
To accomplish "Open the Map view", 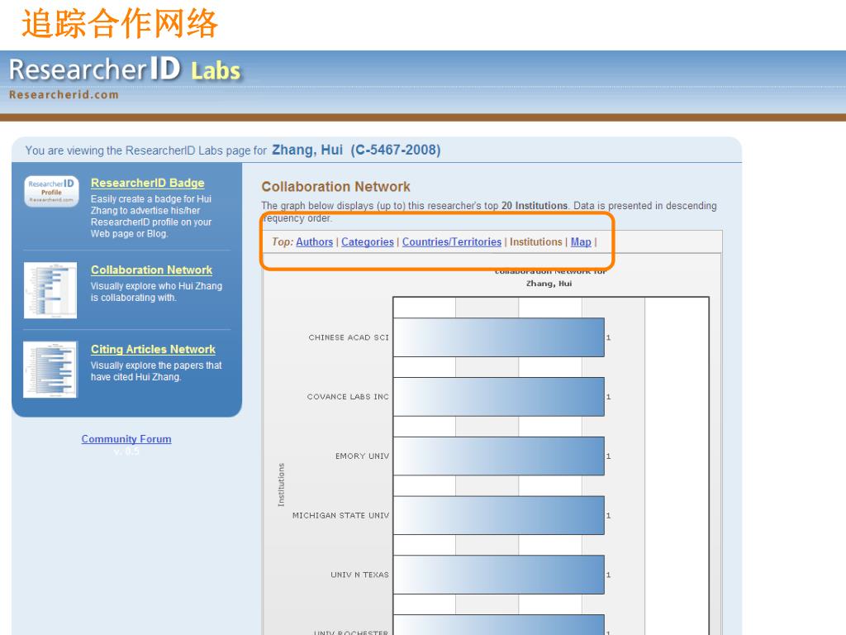I will click(581, 242).
